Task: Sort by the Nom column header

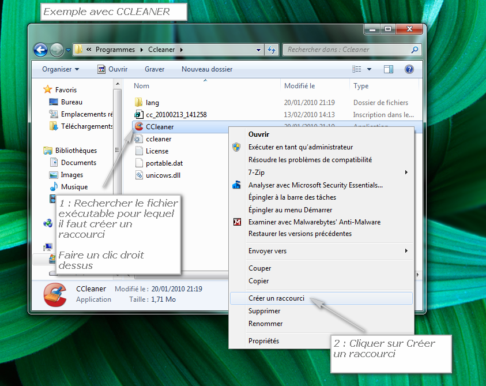Action: (141, 86)
